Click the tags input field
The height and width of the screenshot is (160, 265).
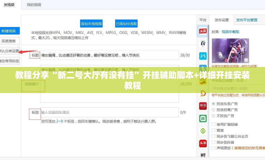(x=109, y=112)
